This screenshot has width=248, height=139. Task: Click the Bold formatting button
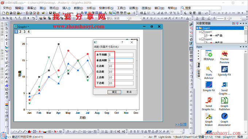pos(144,18)
